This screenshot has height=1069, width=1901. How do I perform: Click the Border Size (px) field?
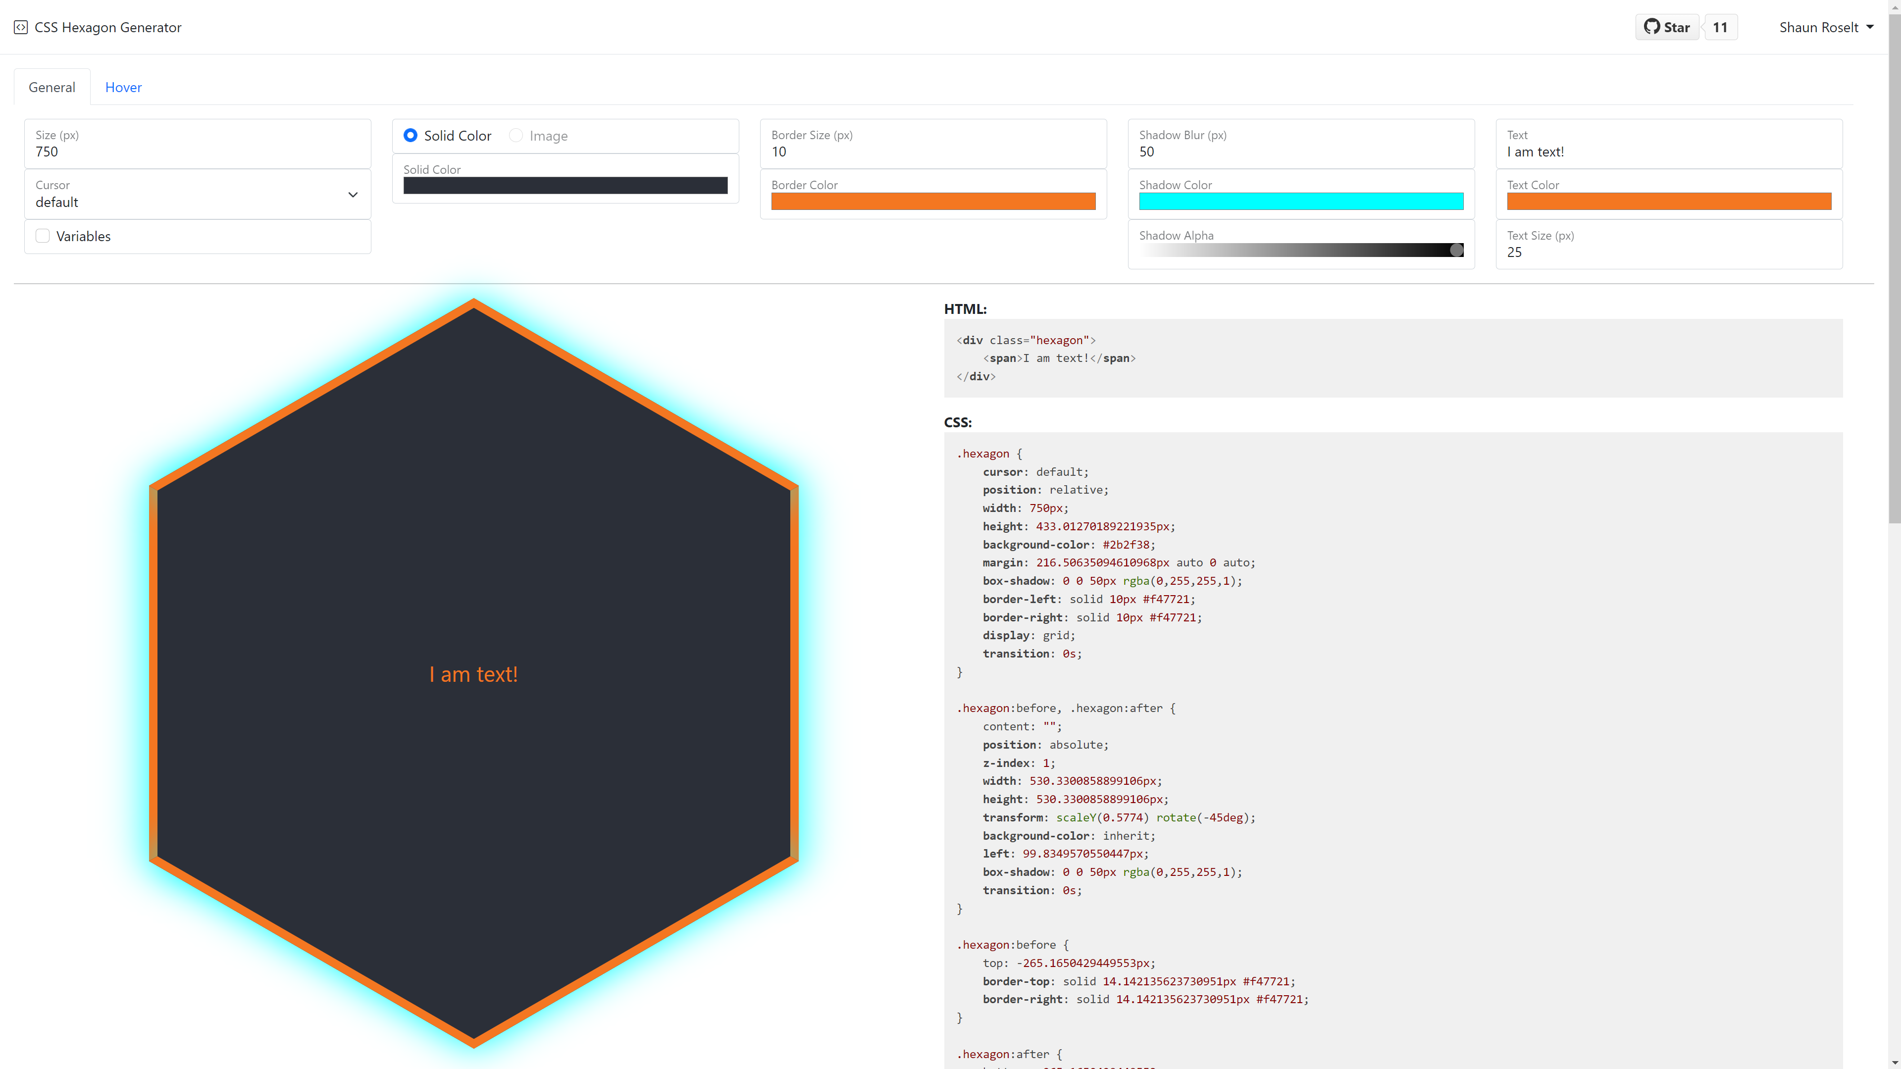933,151
